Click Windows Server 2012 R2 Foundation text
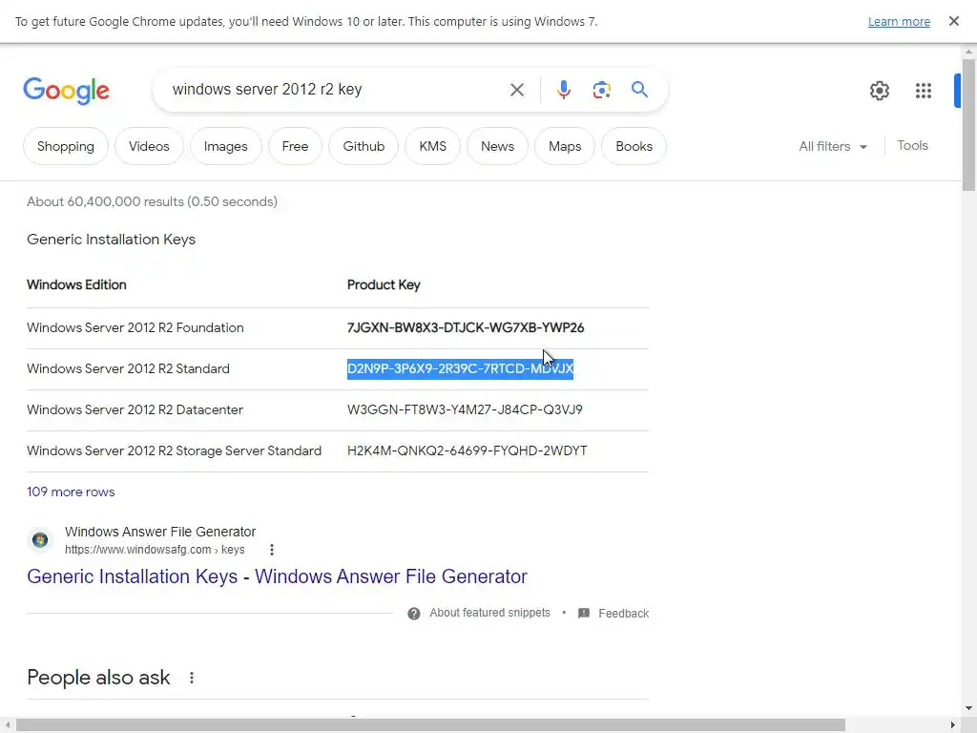Image resolution: width=977 pixels, height=733 pixels. click(135, 328)
